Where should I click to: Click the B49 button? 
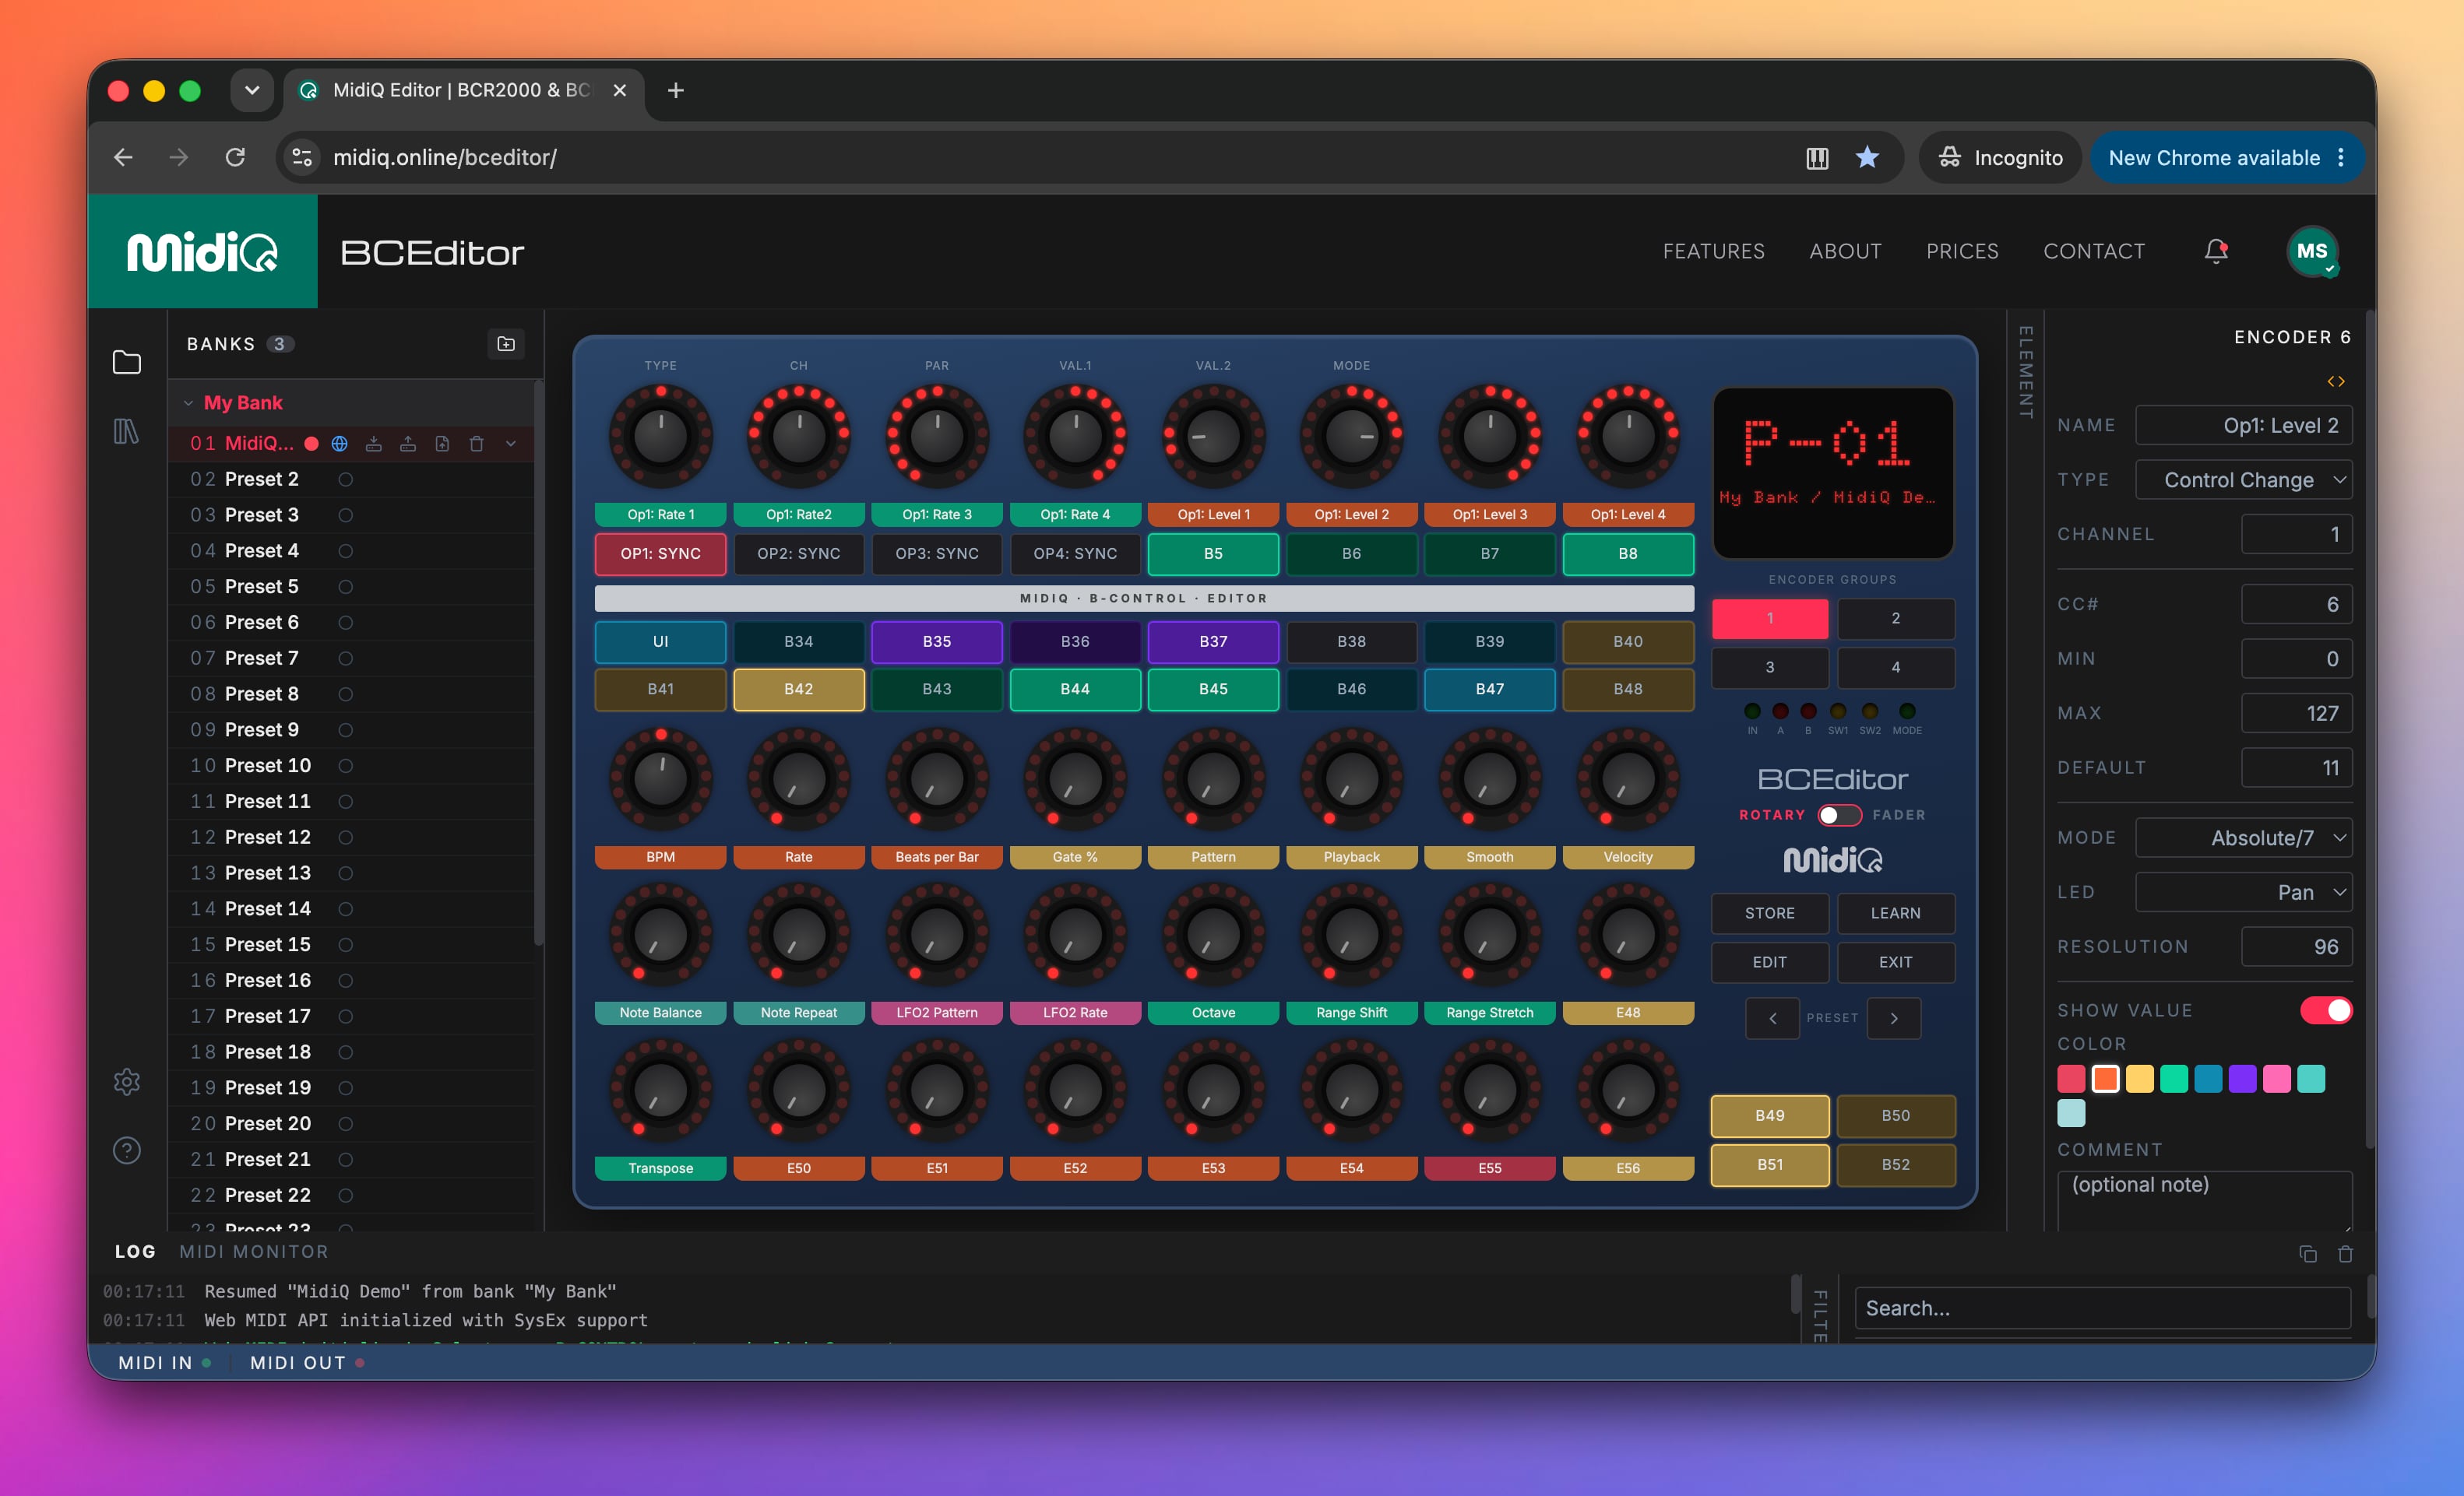tap(1769, 1115)
